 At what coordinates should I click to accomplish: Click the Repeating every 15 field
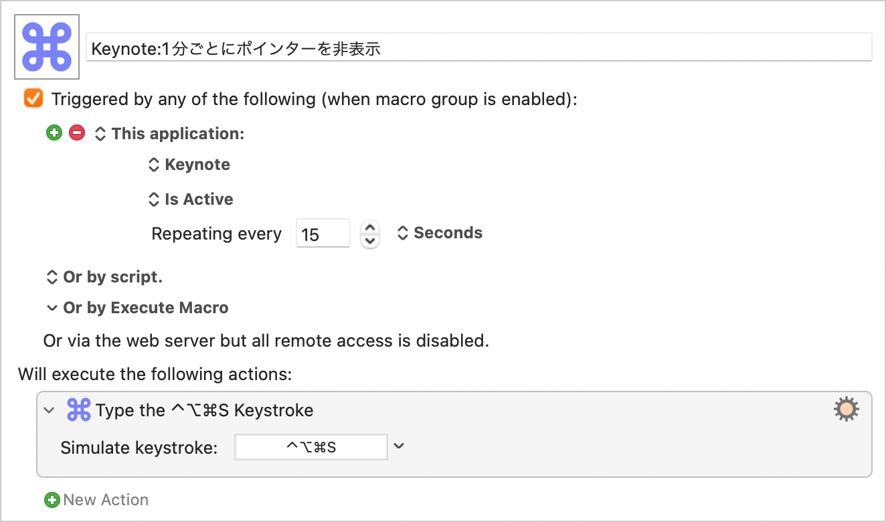click(x=323, y=234)
